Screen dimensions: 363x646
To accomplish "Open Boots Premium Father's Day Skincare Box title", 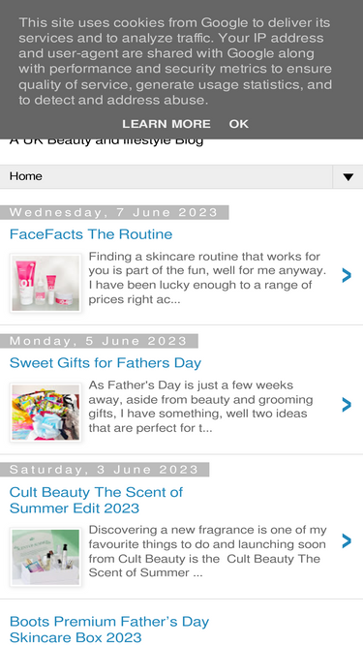I will (x=109, y=630).
